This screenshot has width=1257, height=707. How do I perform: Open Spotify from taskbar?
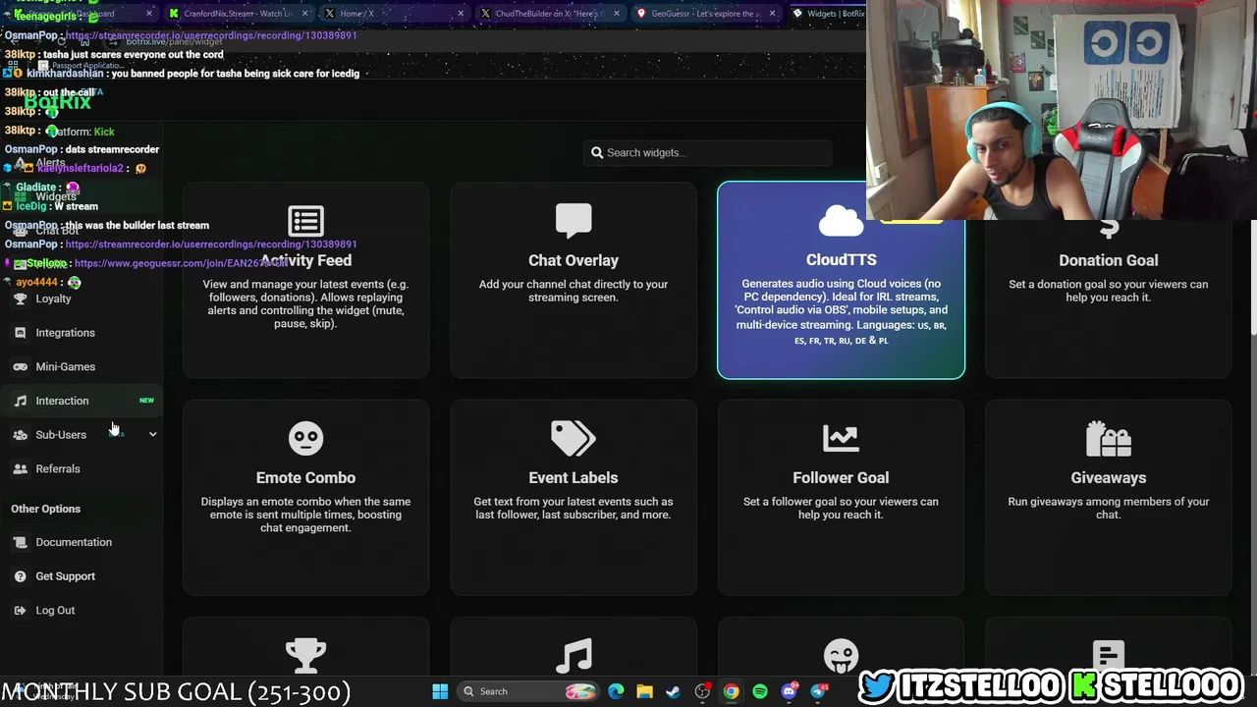tap(760, 691)
